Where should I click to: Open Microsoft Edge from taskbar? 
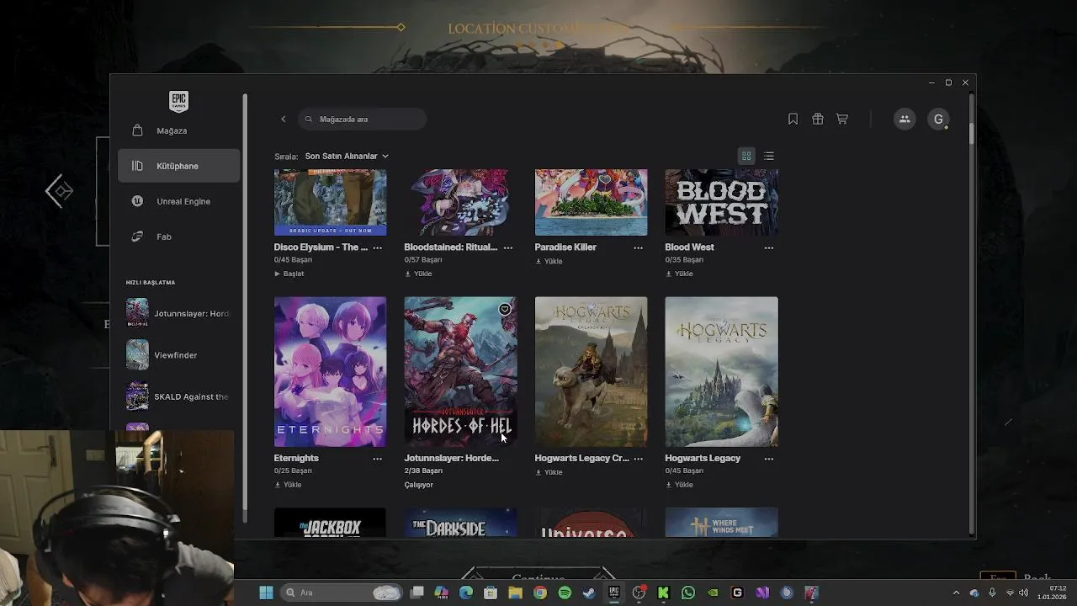(466, 593)
